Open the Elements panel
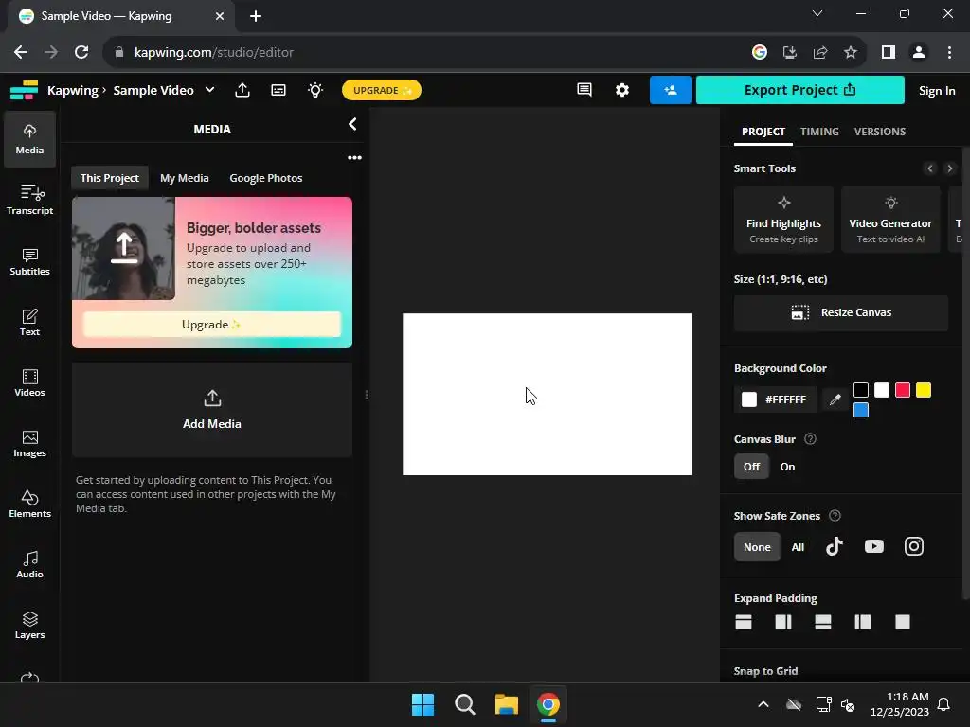Viewport: 970px width, 727px height. [29, 504]
